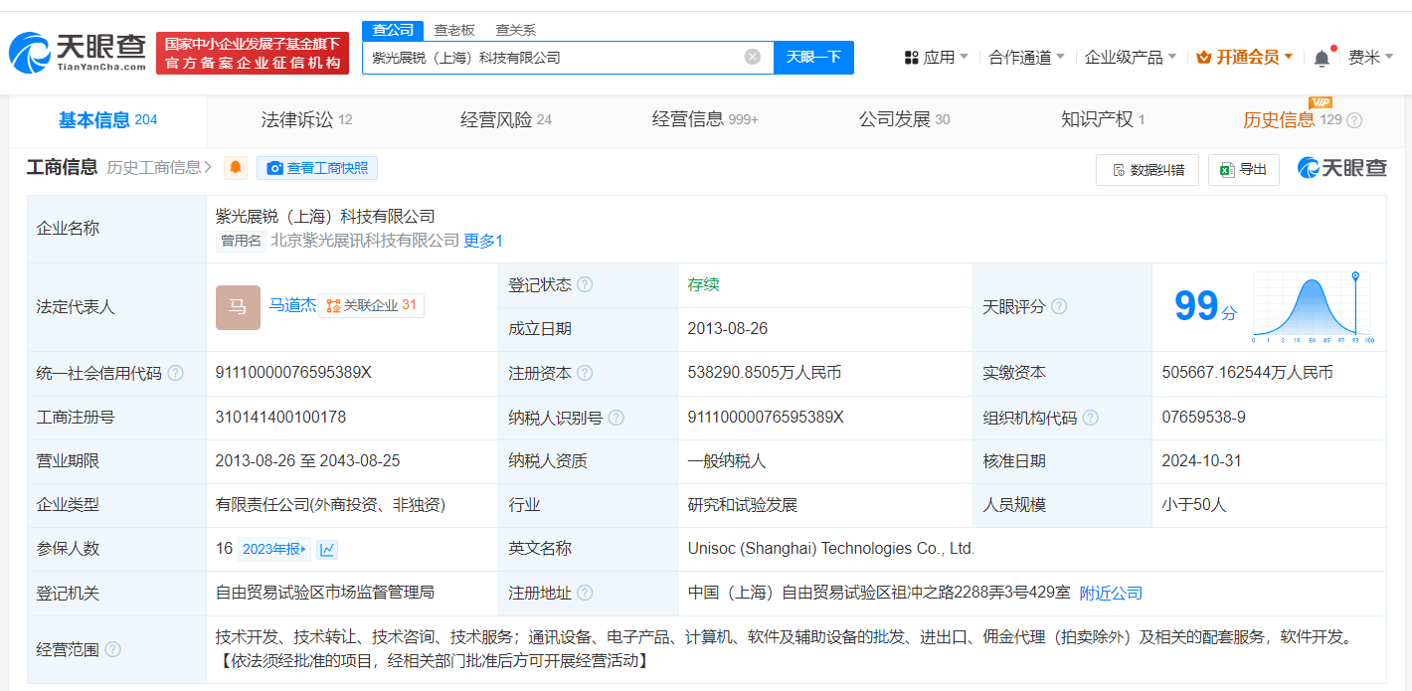Image resolution: width=1412 pixels, height=691 pixels.
Task: Clear the search box with the X icon
Action: coord(753,57)
